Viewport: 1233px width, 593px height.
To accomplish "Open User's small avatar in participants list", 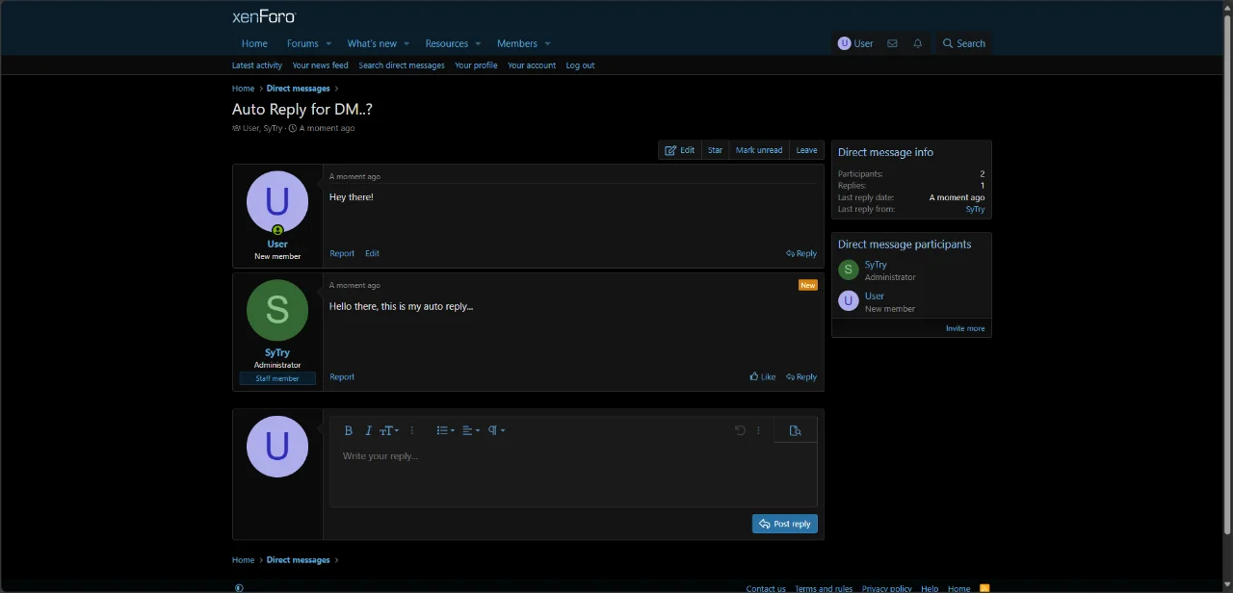I will [849, 301].
